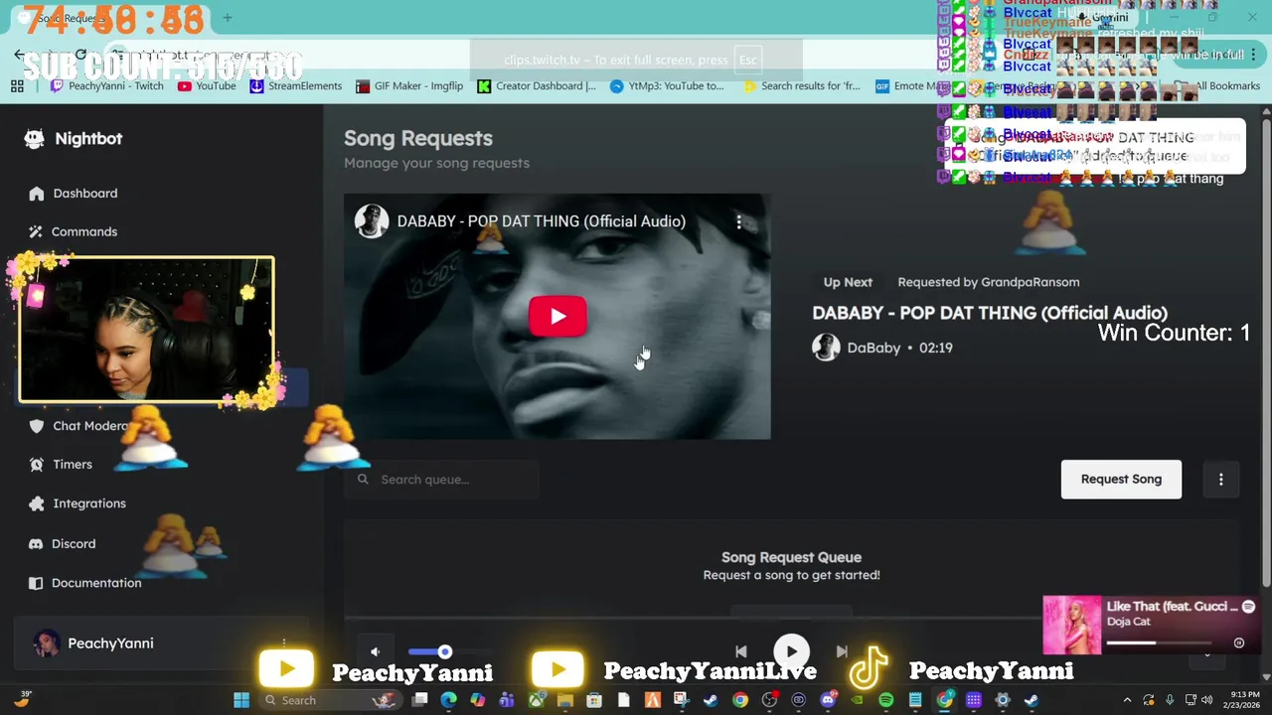Open Discord from the taskbar
Screen dimensions: 1272x715
pyautogui.click(x=828, y=700)
